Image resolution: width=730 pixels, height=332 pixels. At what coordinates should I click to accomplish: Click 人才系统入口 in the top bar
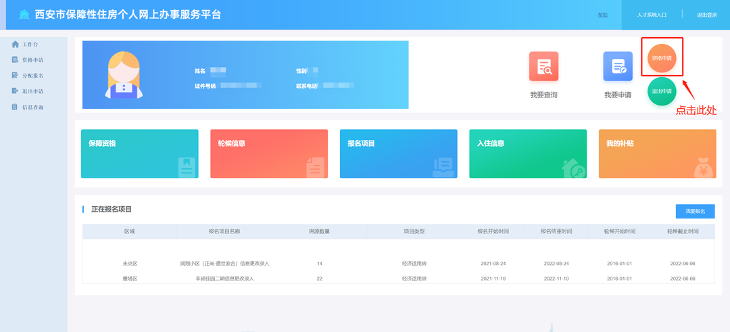652,15
